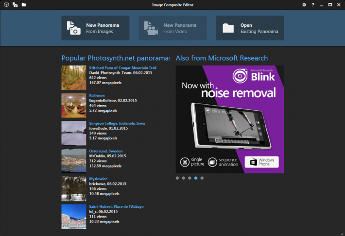Image resolution: width=345 pixels, height=236 pixels.
Task: Click the 167.07 megapixels text
Action: click(x=105, y=83)
